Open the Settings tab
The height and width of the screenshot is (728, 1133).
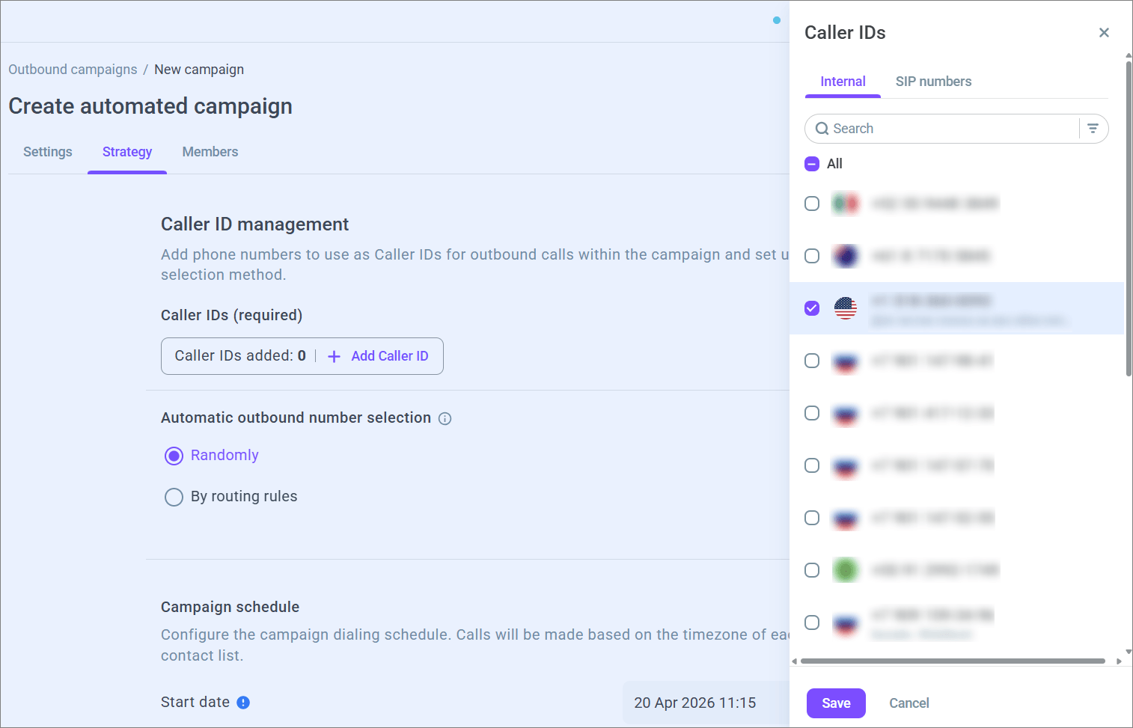tap(48, 152)
